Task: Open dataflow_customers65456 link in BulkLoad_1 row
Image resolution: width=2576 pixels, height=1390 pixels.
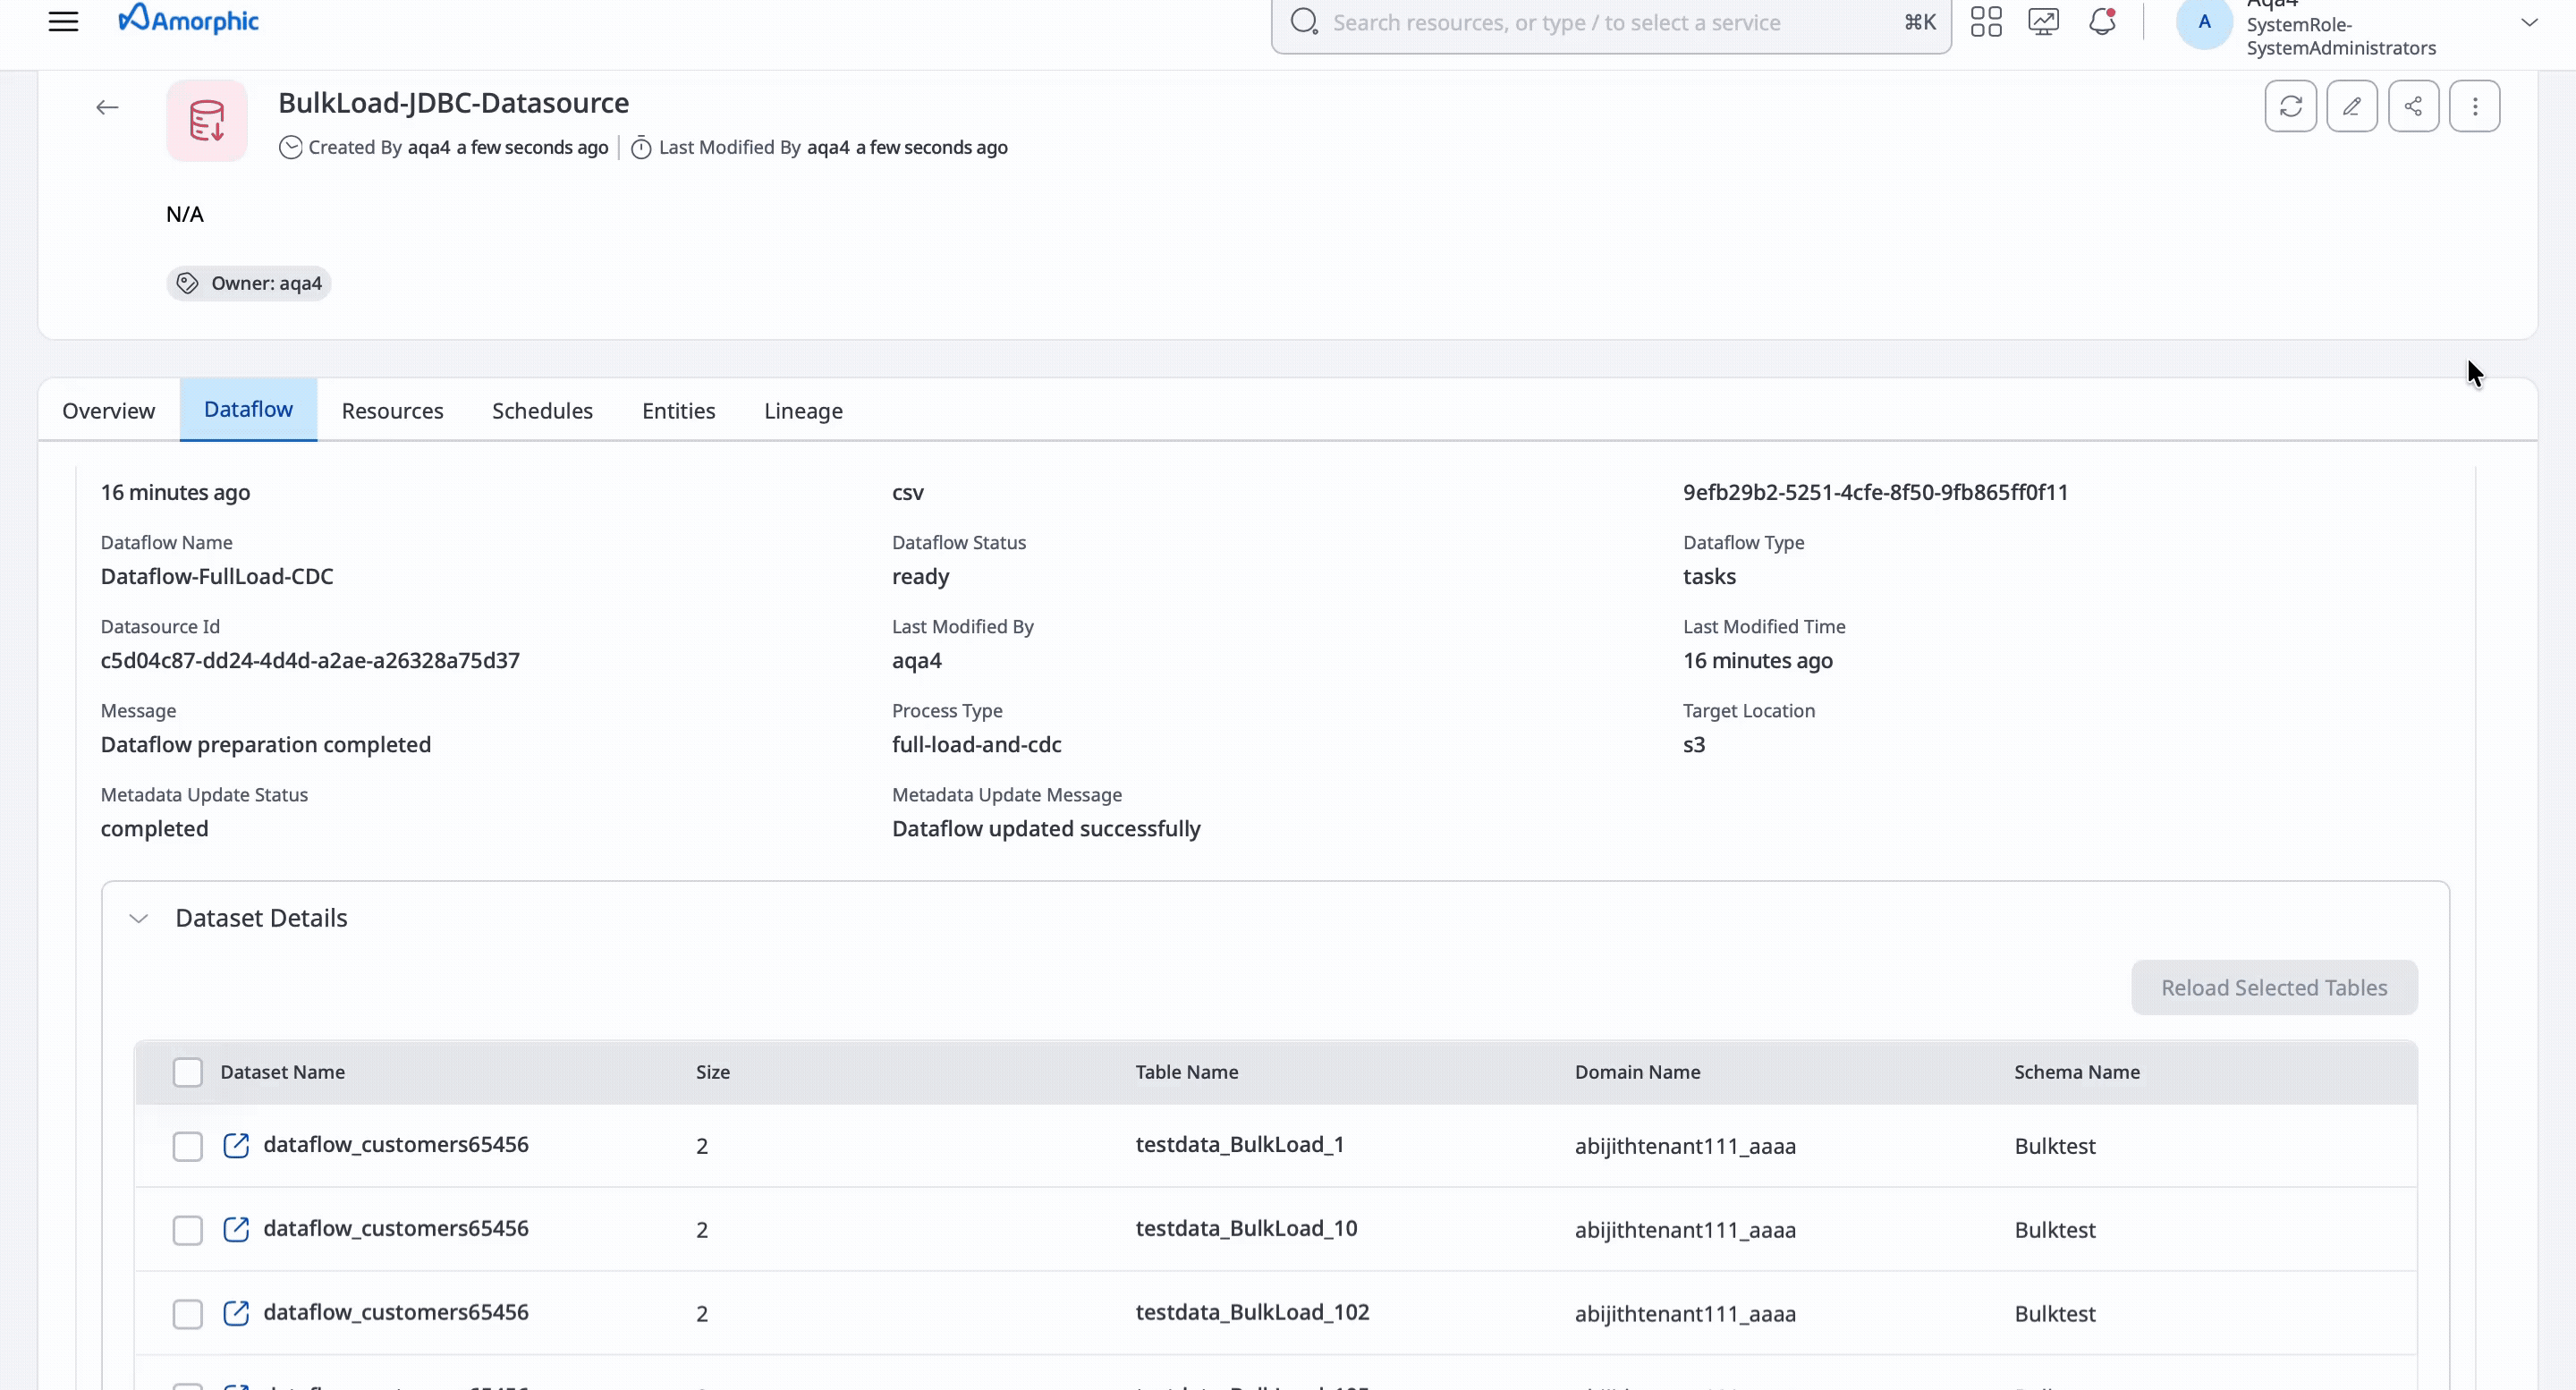Action: [396, 1144]
